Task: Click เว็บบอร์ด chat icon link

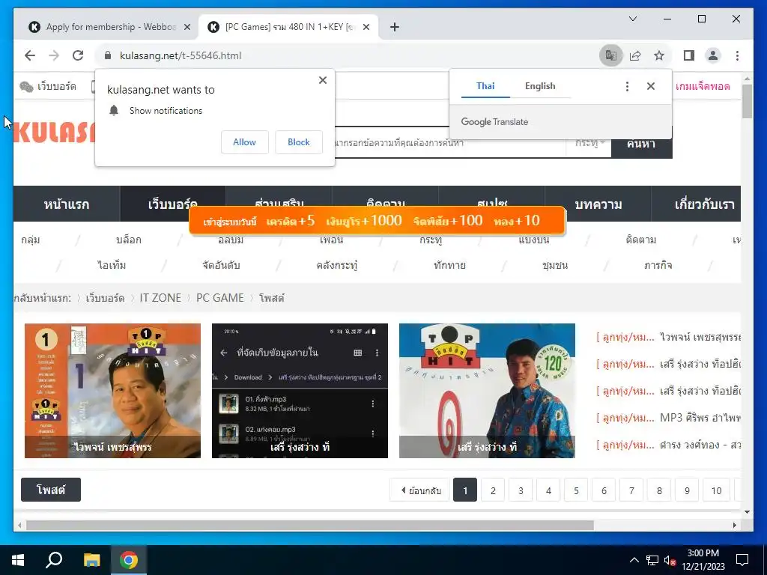Action: [x=48, y=87]
